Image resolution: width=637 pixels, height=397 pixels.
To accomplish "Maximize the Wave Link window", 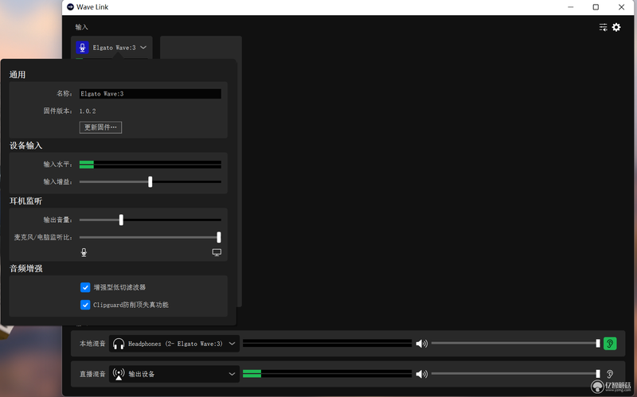I will (596, 7).
